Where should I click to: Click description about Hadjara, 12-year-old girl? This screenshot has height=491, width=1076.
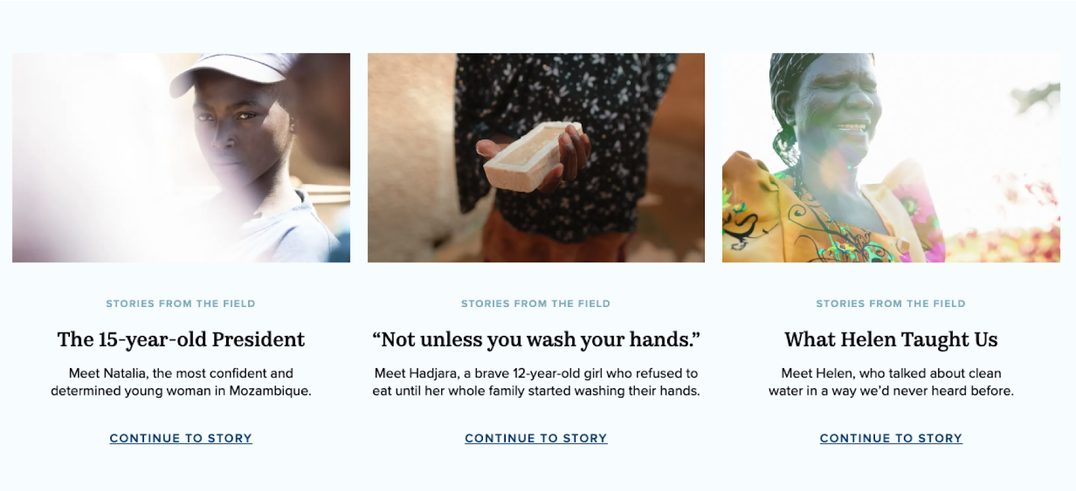[536, 382]
